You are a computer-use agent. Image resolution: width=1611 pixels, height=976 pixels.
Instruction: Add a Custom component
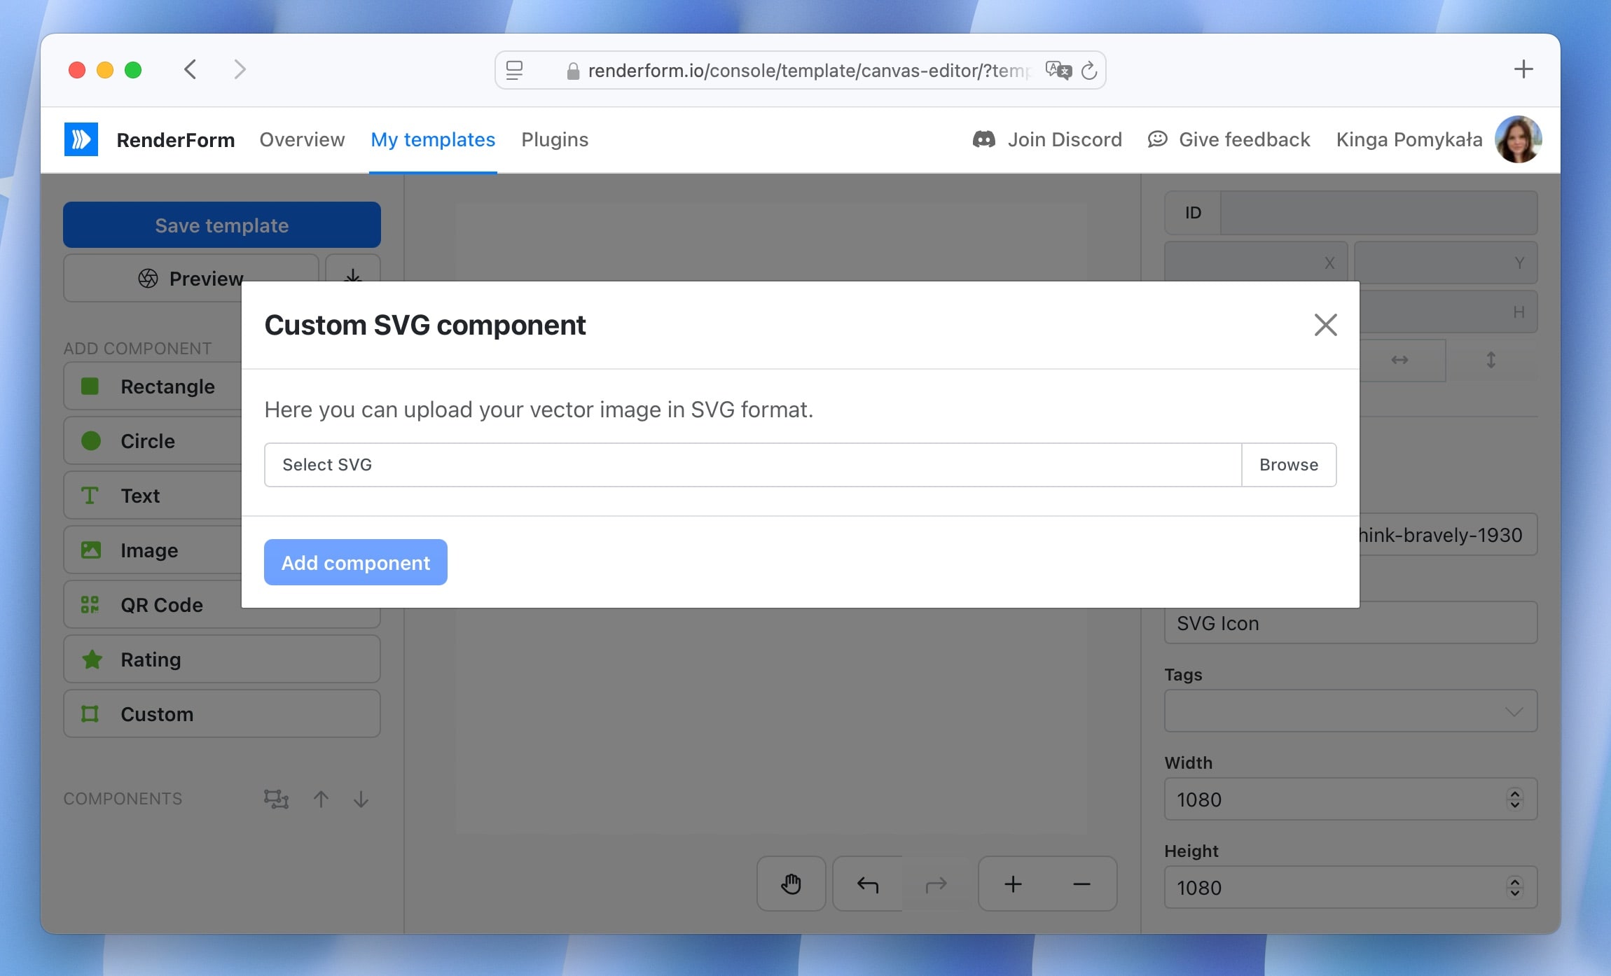coord(222,714)
